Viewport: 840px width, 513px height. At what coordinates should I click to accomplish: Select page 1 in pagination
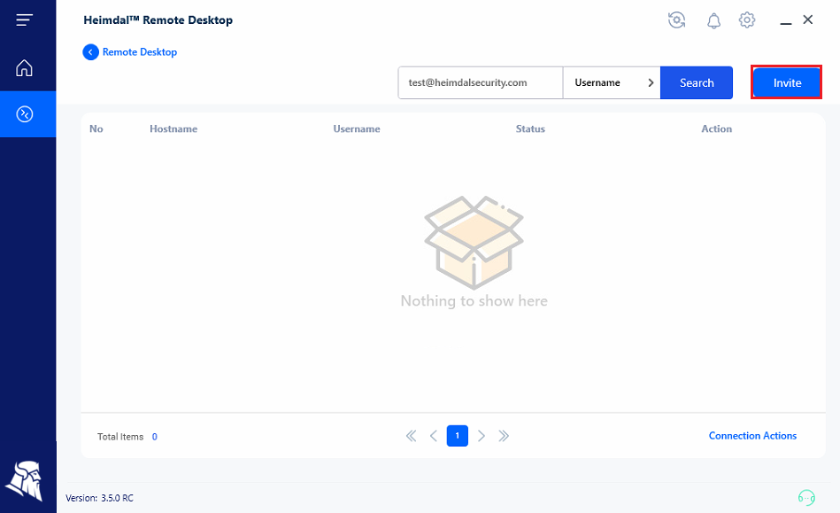pos(458,436)
